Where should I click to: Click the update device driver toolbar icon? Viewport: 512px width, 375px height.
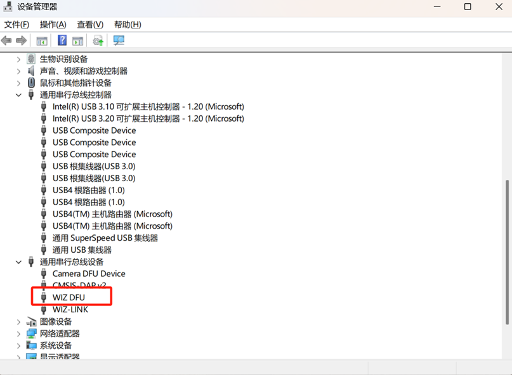(98, 41)
